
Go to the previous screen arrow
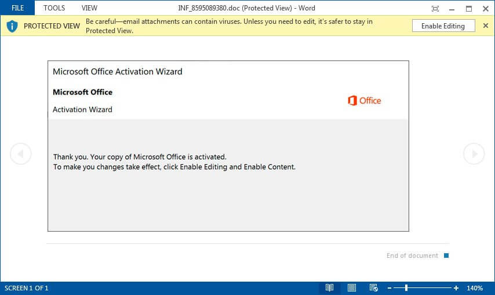tap(21, 154)
